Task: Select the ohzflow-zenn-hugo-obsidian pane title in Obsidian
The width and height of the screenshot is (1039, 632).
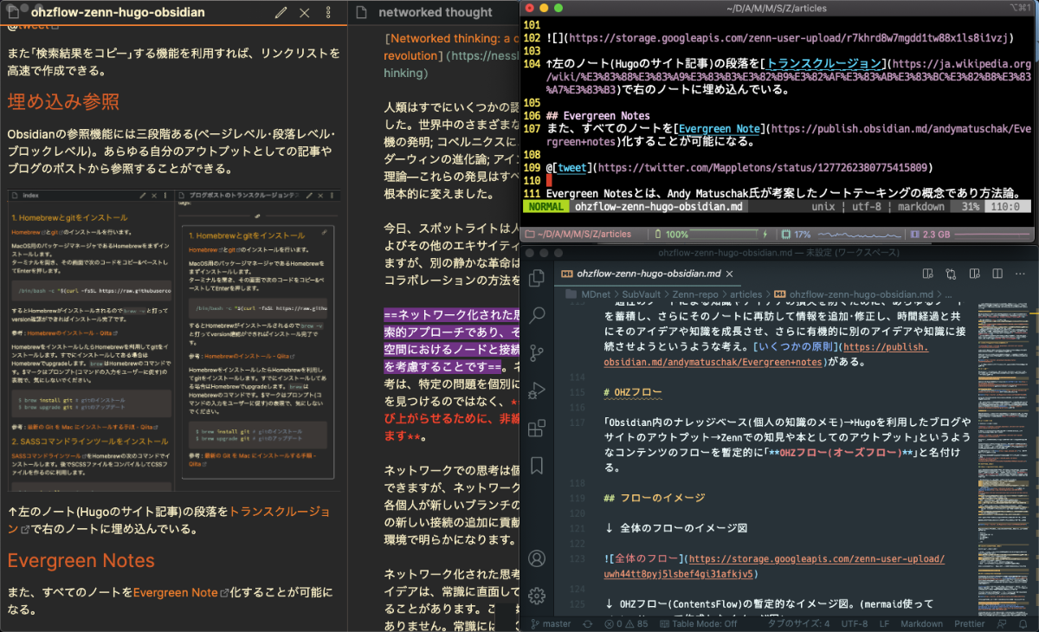Action: point(118,13)
